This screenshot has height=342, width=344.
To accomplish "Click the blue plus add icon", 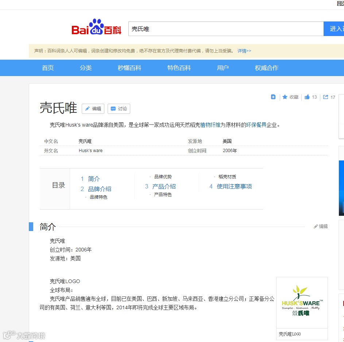I will (273, 97).
